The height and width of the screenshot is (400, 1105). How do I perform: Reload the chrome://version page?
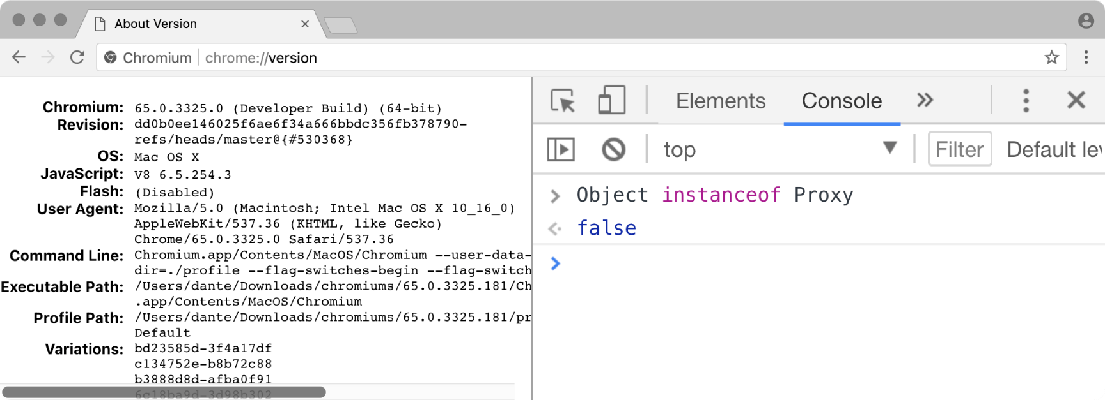point(77,57)
